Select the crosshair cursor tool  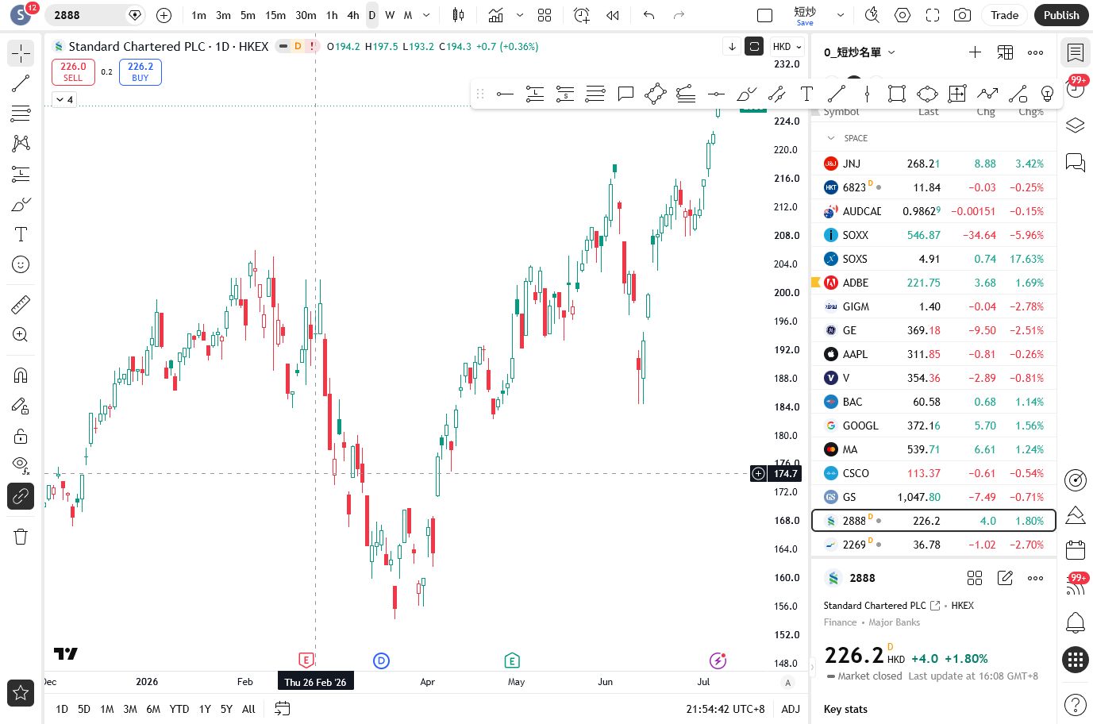click(21, 53)
